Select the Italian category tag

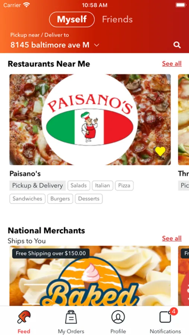pos(103,185)
